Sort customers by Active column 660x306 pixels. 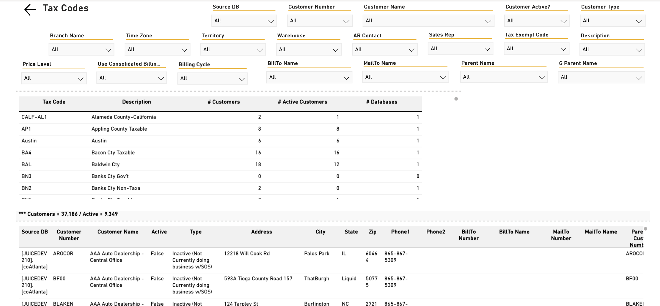(x=159, y=232)
